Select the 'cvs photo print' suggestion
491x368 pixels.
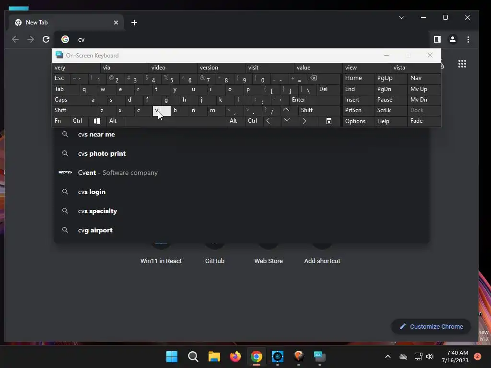242,154
